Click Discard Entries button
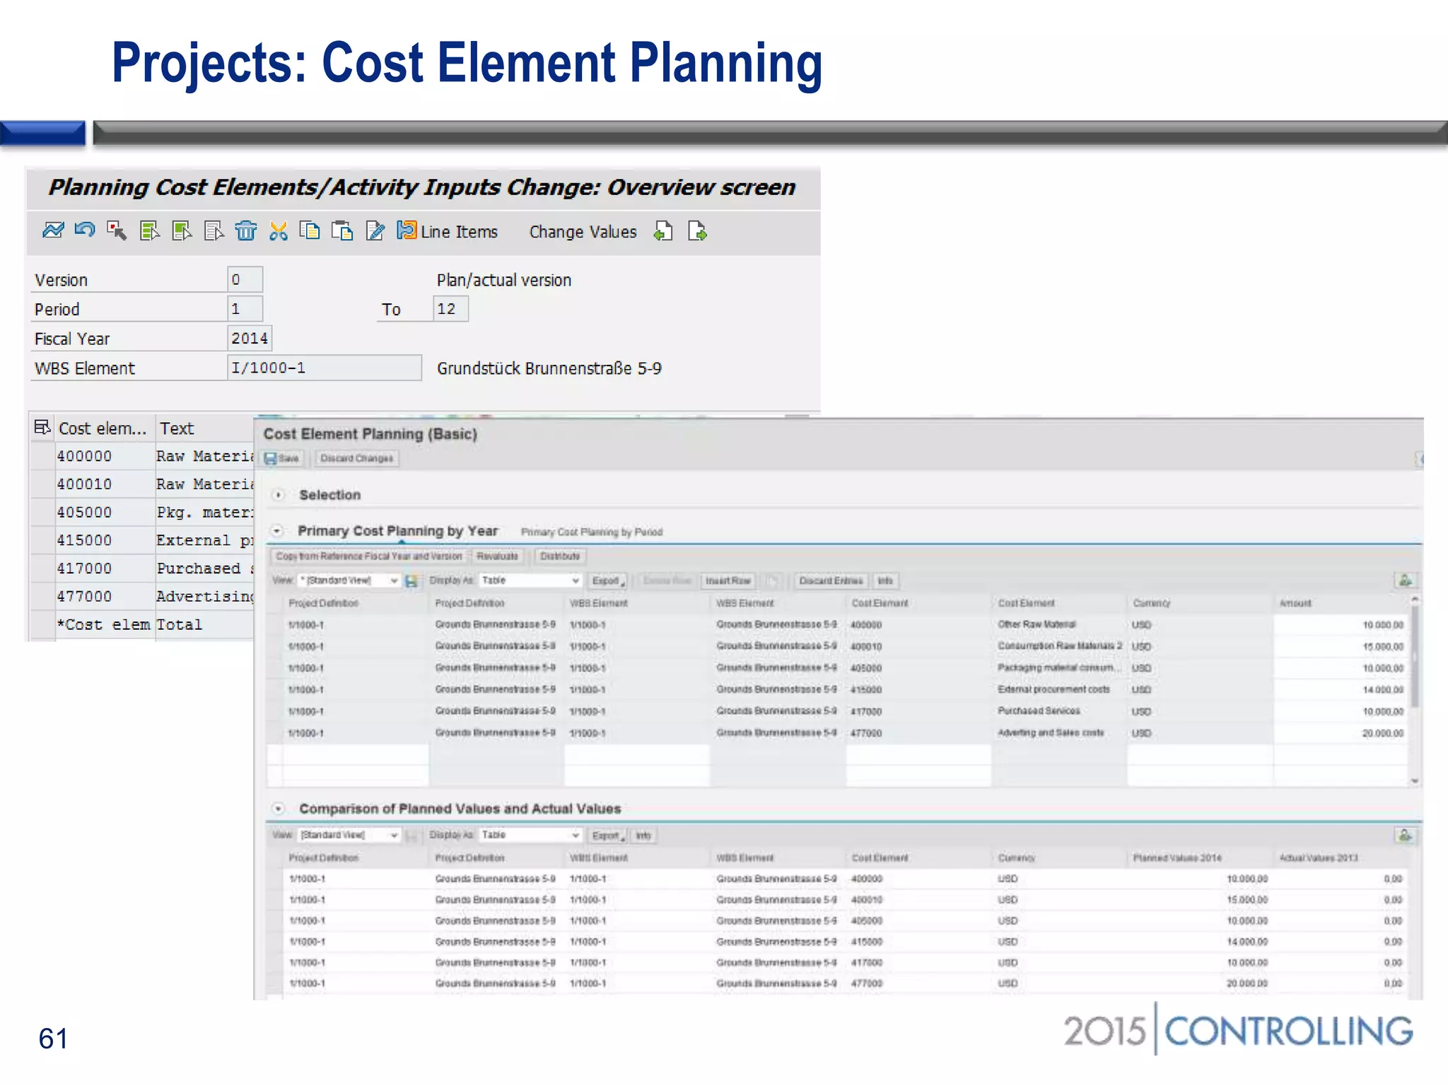The height and width of the screenshot is (1086, 1448). tap(831, 580)
